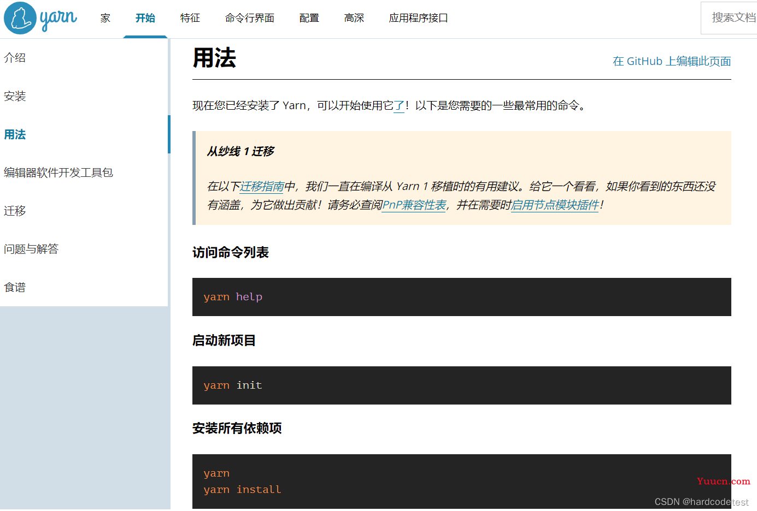The image size is (757, 511).
Task: Open the 特征 (Features) nav item
Action: pos(190,18)
